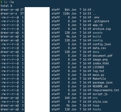
Task: Click the LICENSE filename
Action: click(99, 67)
